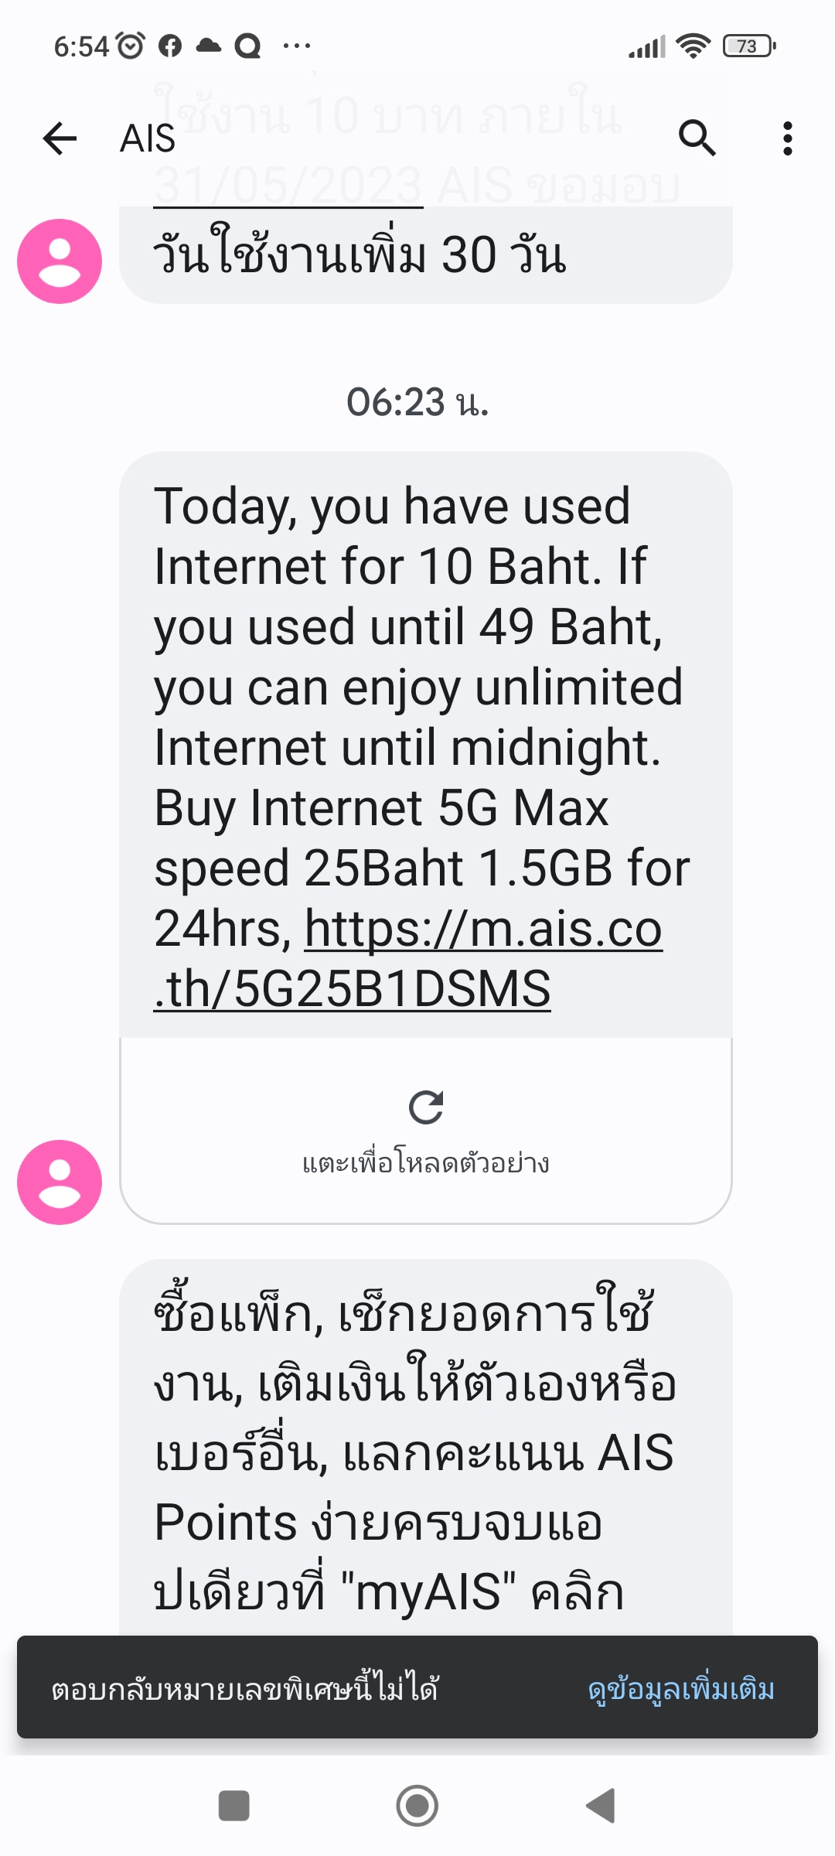Tap the battery indicator in the status bar
Image resolution: width=835 pixels, height=1856 pixels.
[748, 46]
